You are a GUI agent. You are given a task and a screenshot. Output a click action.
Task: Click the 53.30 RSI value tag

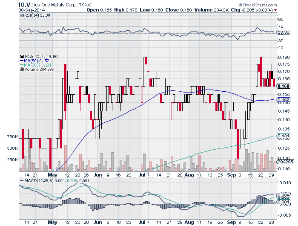[x=283, y=32]
